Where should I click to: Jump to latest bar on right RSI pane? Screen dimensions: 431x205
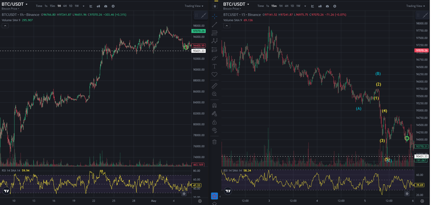click(407, 194)
